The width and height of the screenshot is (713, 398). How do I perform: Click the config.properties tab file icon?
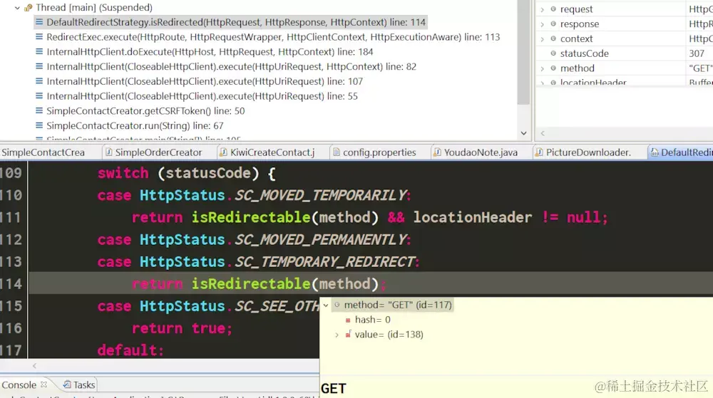click(337, 152)
